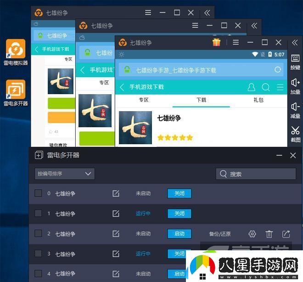
Task: Check the box for instance 2
Action: click(38, 233)
